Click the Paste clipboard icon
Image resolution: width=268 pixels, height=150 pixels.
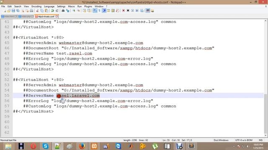pos(46,11)
